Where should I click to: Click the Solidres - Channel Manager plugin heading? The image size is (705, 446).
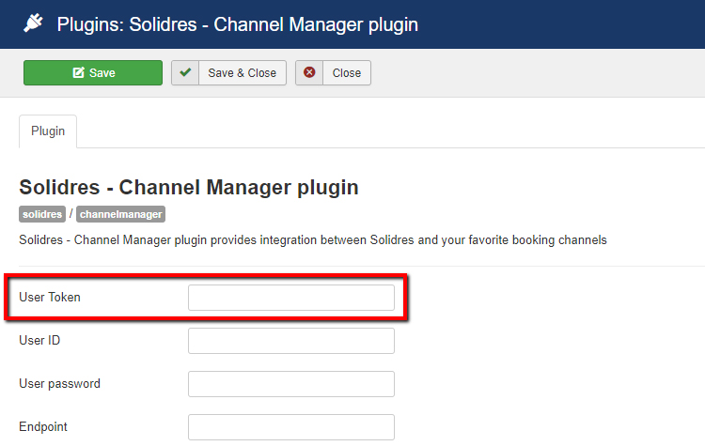189,187
